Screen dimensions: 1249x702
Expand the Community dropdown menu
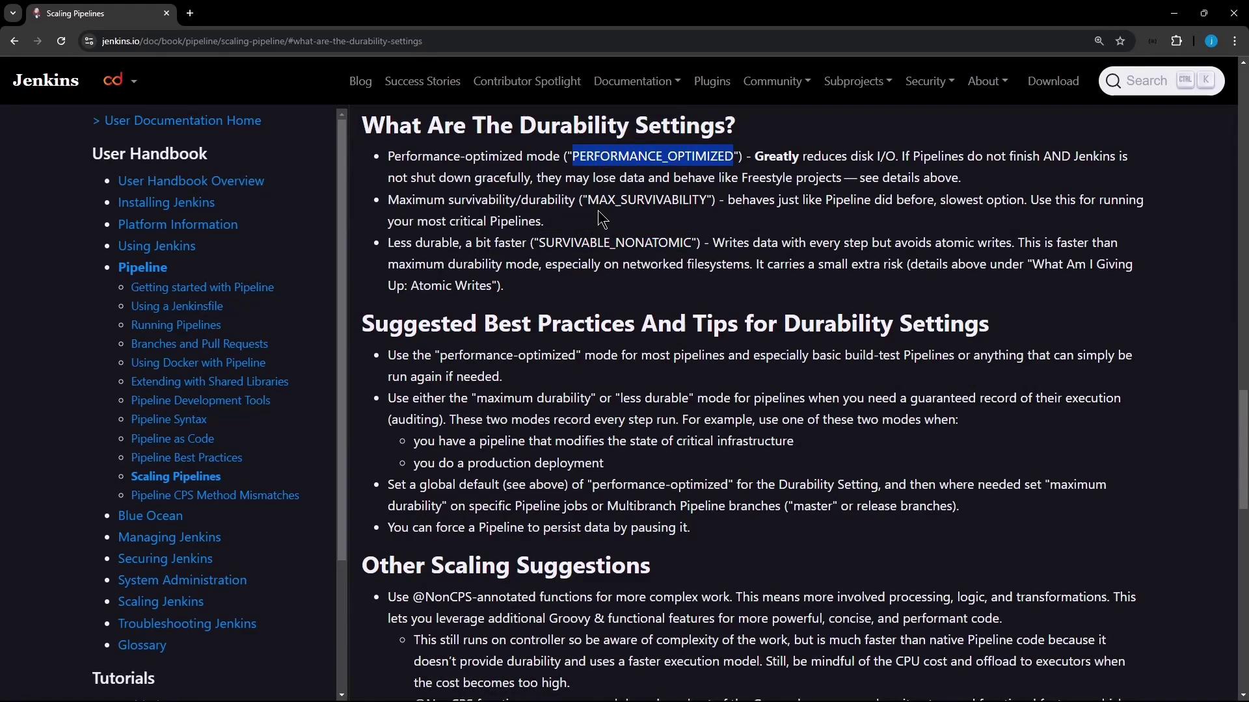(776, 81)
